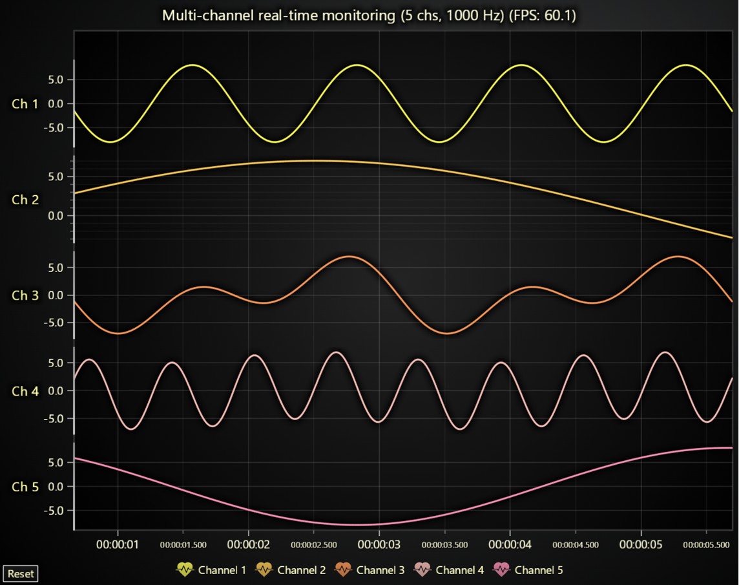Click the 00:00:05.500 minor tick label
The height and width of the screenshot is (585, 739).
click(706, 545)
